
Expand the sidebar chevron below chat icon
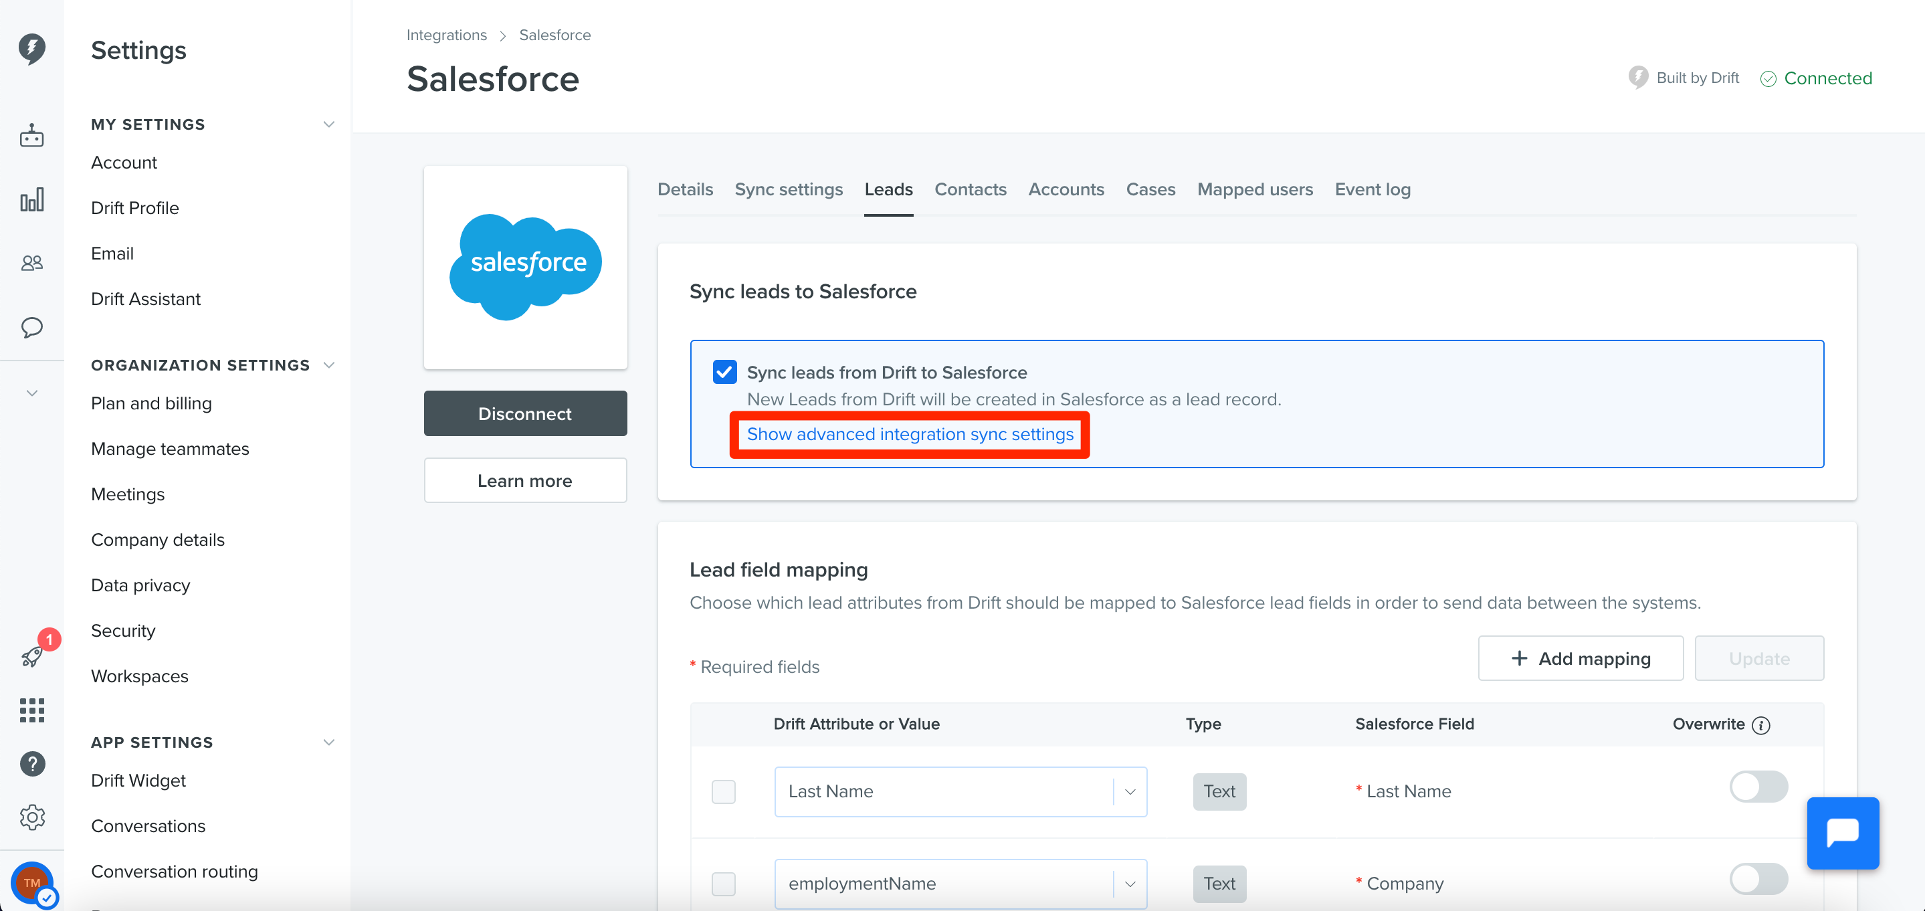[31, 393]
